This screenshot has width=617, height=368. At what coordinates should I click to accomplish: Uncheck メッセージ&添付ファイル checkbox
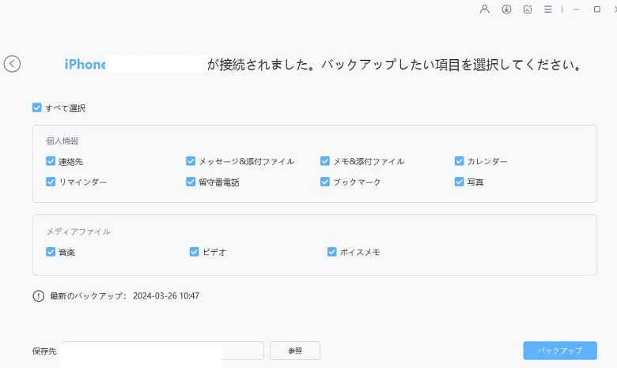tap(191, 161)
